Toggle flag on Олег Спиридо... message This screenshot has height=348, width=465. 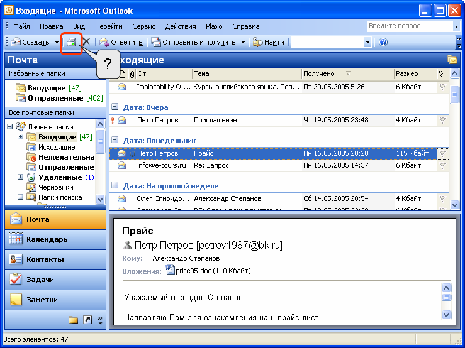443,198
